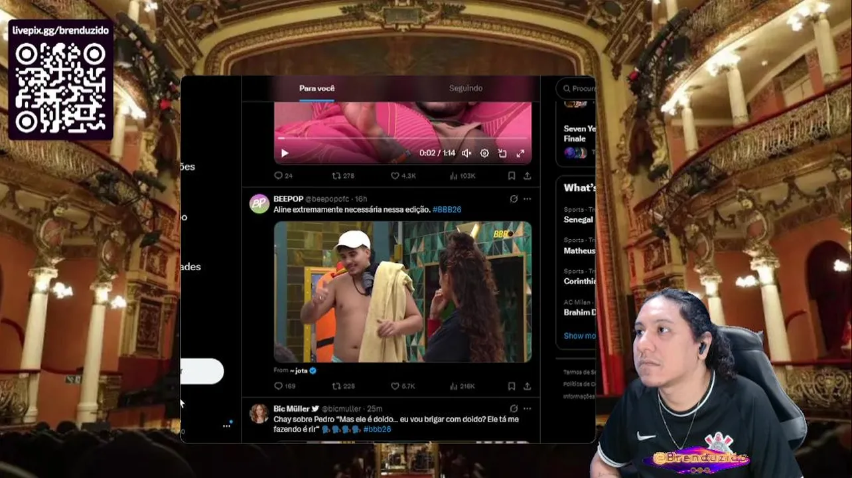
Task: Open the top video's settings gear
Action: coord(484,153)
